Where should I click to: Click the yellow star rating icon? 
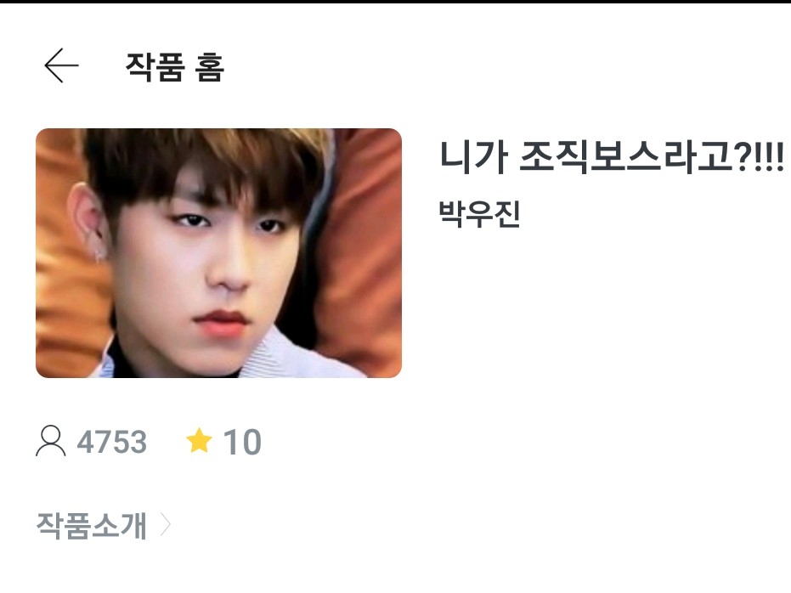[x=199, y=440]
